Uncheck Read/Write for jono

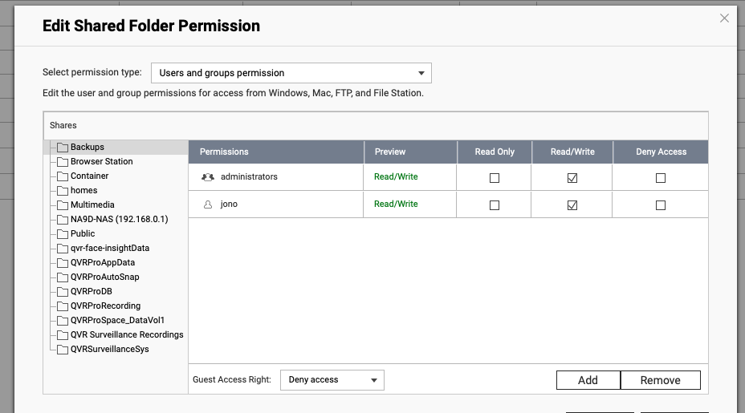tap(572, 205)
